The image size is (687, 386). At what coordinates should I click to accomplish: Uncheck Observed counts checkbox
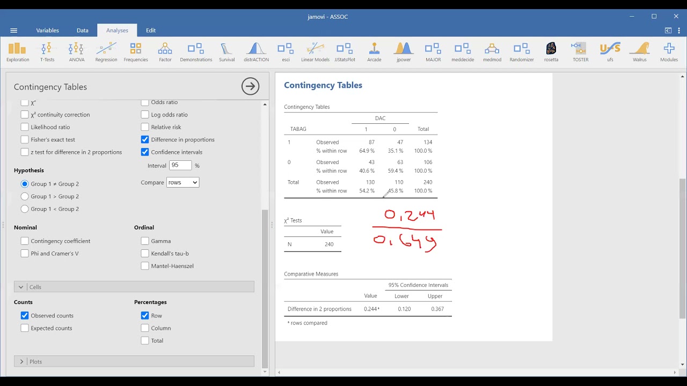click(25, 316)
